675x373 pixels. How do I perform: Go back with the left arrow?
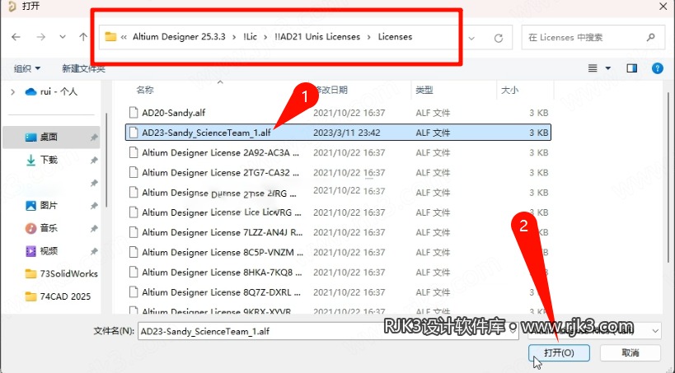(16, 37)
